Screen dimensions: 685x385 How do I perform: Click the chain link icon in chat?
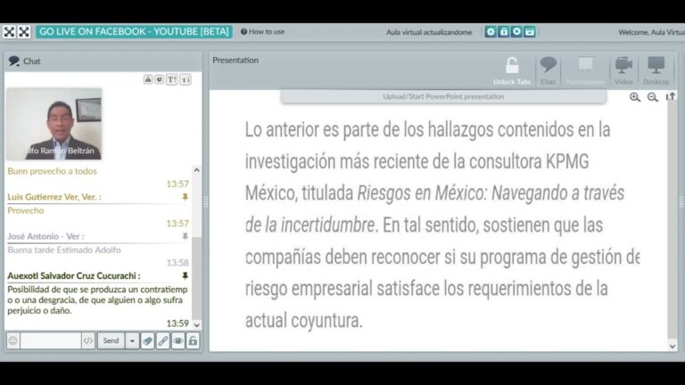point(163,340)
